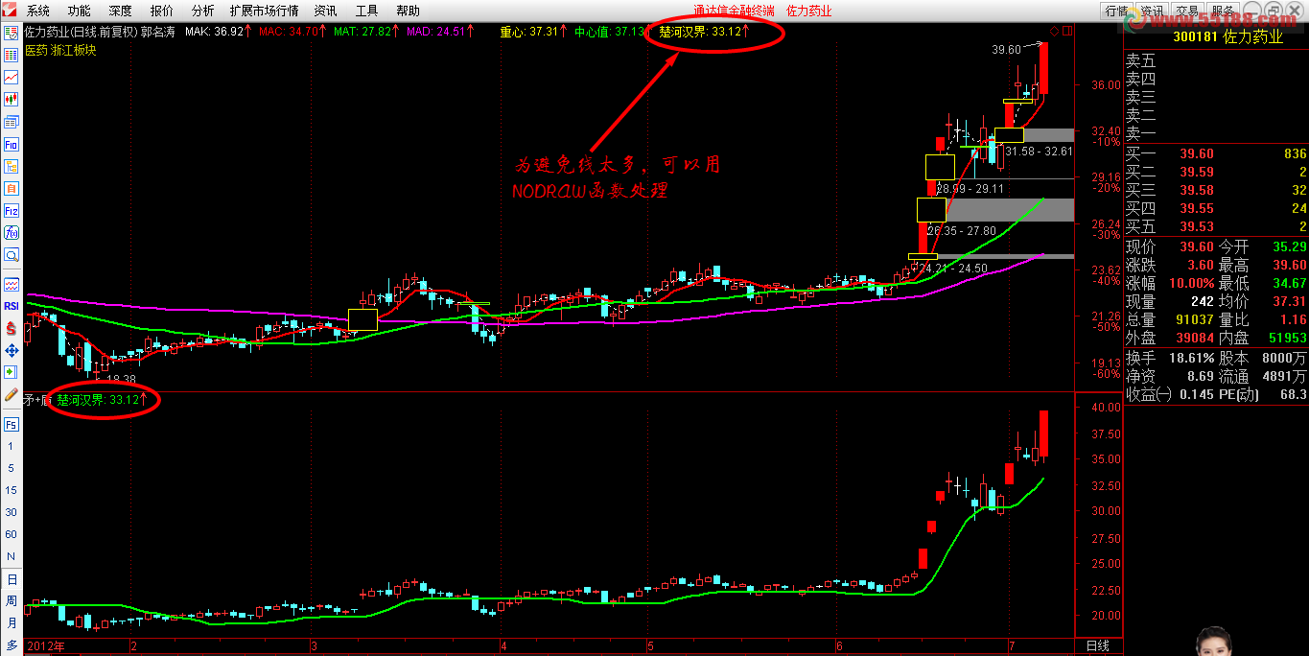Viewport: 1309px width, 656px height.
Task: Open the 工具 menu
Action: point(366,12)
